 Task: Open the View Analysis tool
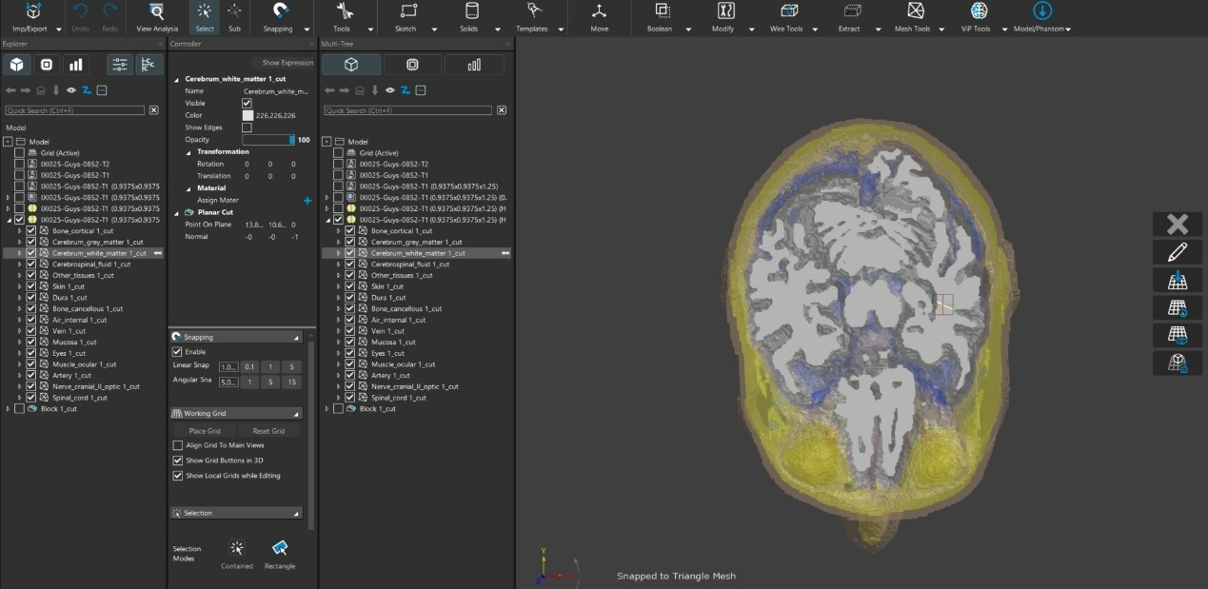[x=157, y=12]
